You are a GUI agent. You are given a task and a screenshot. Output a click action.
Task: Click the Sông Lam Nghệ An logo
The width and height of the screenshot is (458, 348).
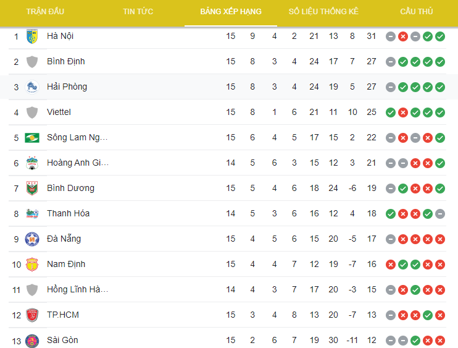(32, 138)
